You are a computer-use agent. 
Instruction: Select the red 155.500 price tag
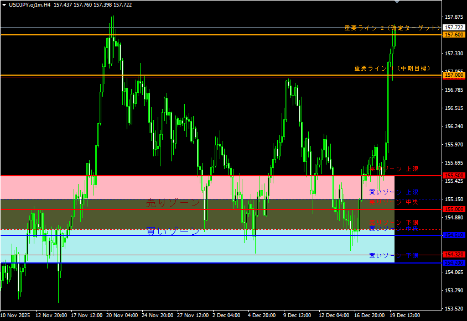coord(454,176)
